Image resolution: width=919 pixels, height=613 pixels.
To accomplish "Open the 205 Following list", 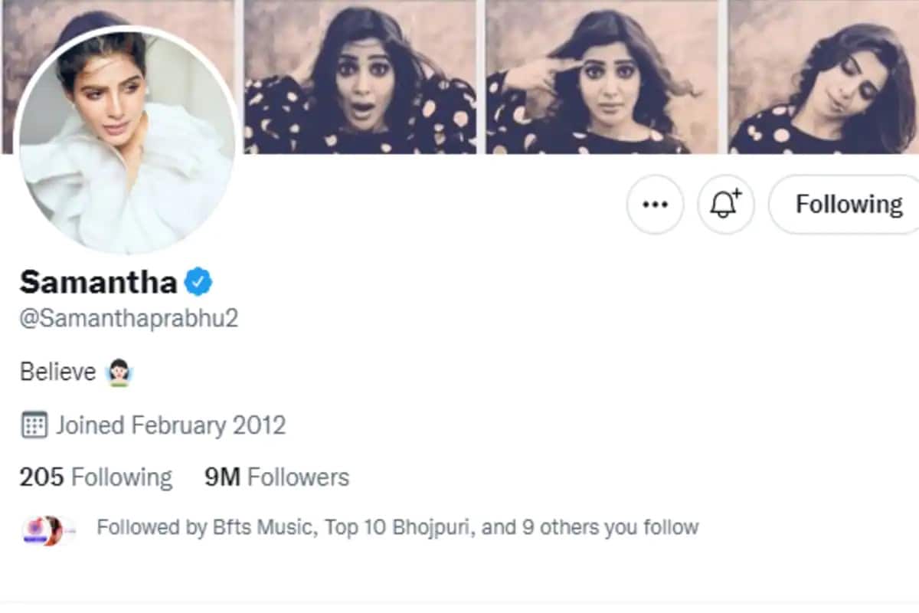I will pyautogui.click(x=96, y=477).
